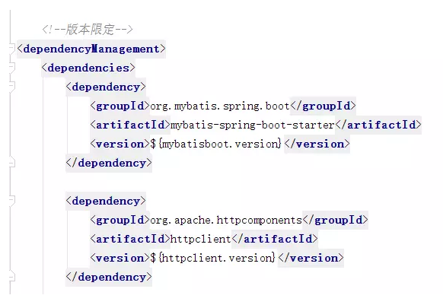Place cursor in the 版本限定 comment
The image size is (443, 308).
coord(88,30)
